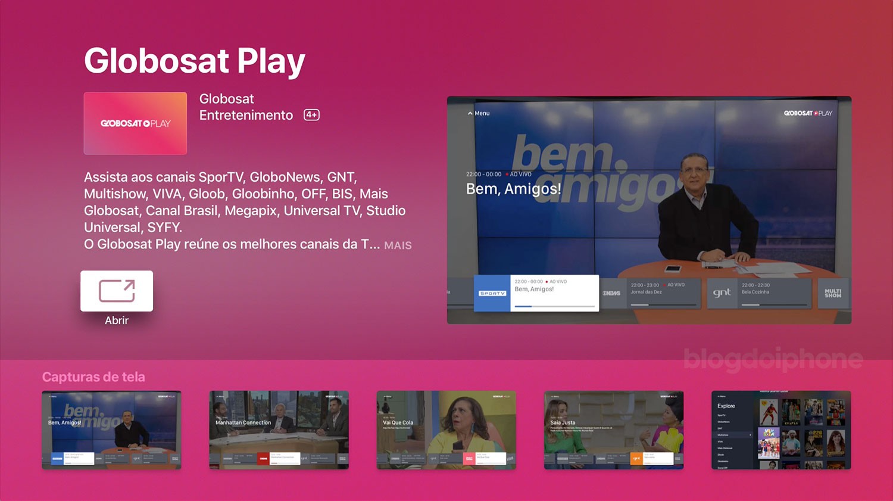Click the Bem, Amigos! progress bar
Screen dimensions: 893x501
[x=554, y=306]
